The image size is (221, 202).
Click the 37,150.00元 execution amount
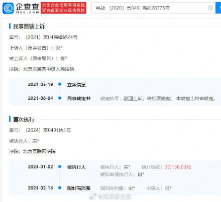178,167
